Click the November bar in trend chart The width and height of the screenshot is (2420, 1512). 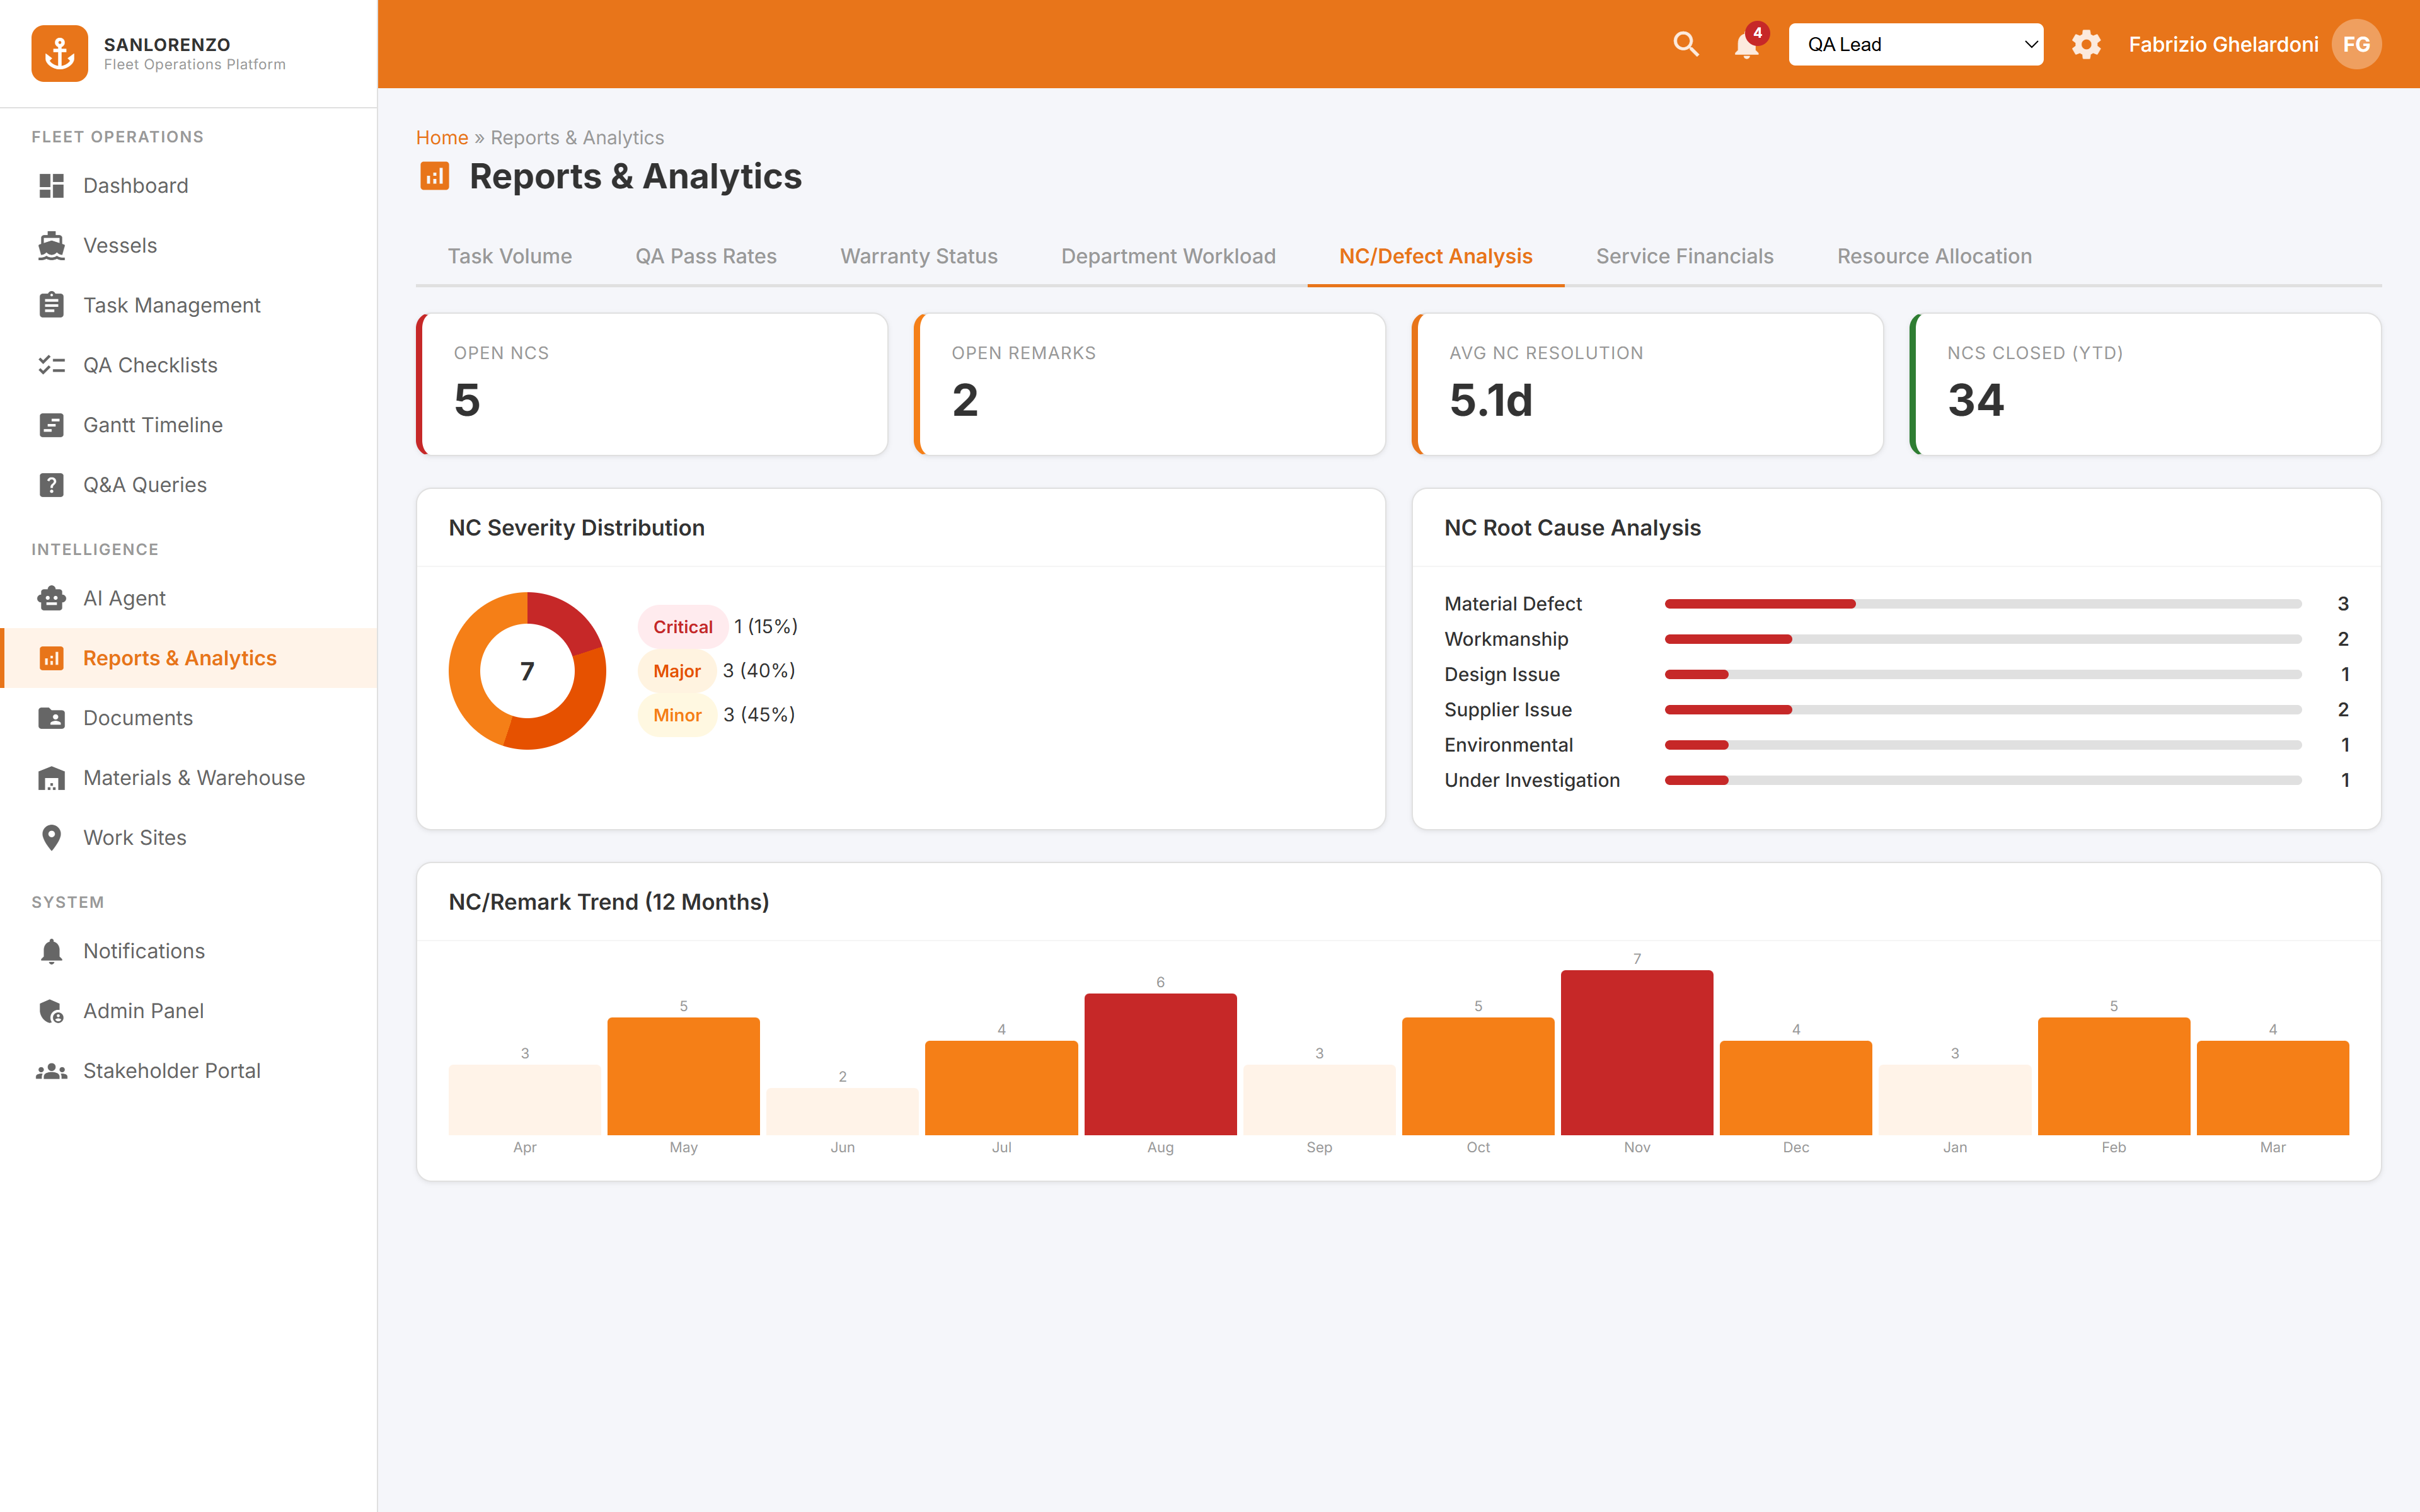click(x=1636, y=1052)
